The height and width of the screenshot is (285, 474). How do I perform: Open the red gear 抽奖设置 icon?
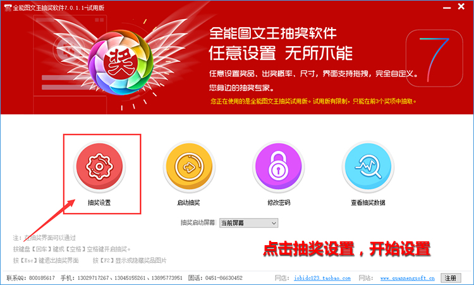tap(99, 167)
